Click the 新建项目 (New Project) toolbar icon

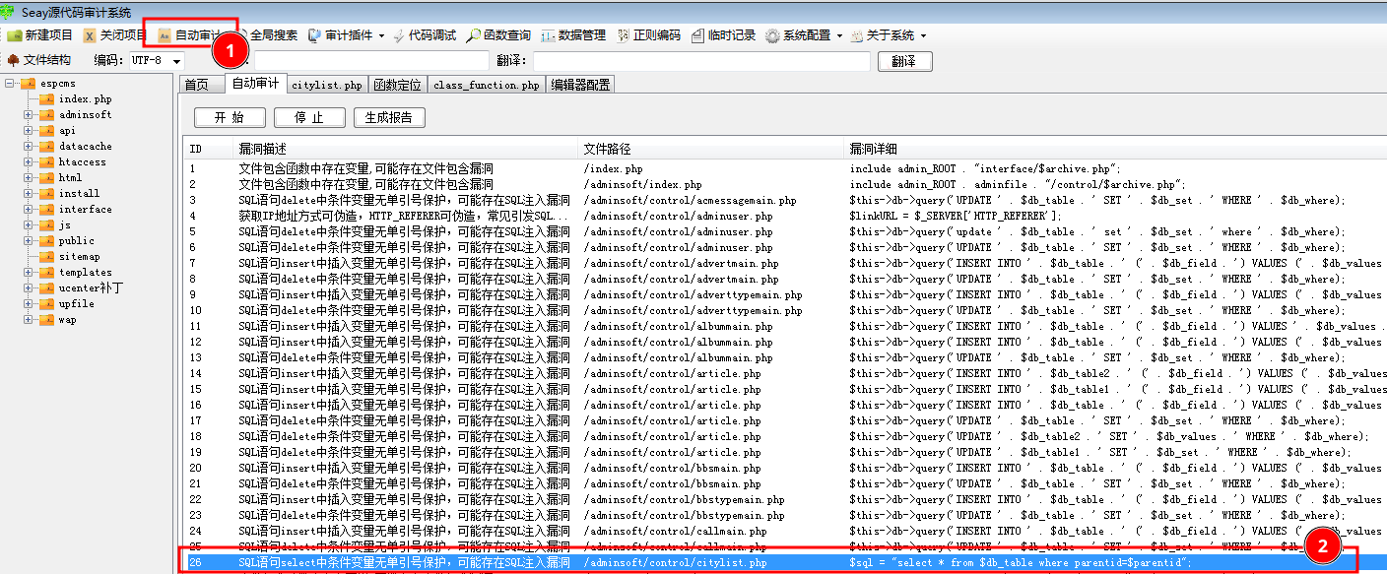coord(15,35)
